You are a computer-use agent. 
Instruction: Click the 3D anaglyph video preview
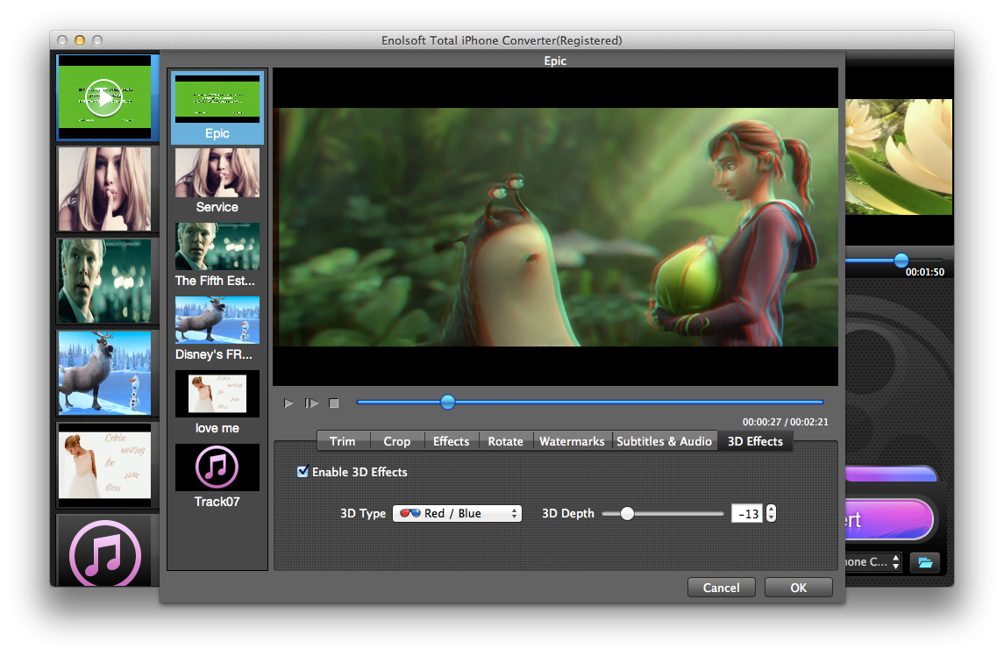pyautogui.click(x=556, y=227)
